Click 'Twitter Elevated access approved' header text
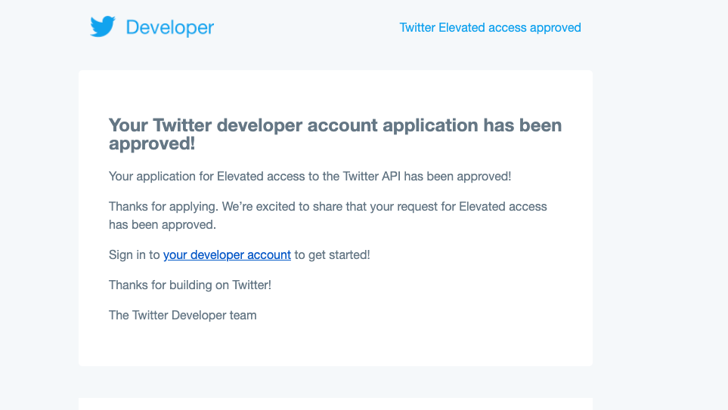Screen dimensions: 728x410 tap(491, 28)
